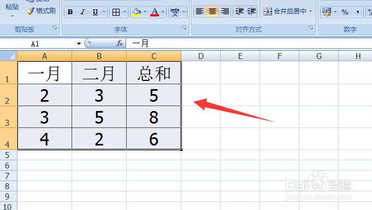Open 对齐方式 alignment dialog launcher
The image size is (372, 210).
pyautogui.click(x=311, y=28)
